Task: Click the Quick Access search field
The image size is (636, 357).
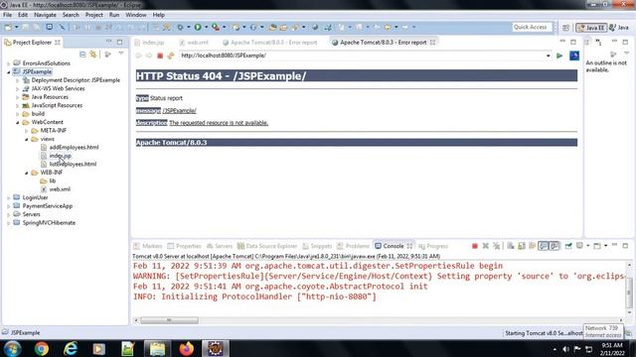Action: (x=533, y=27)
